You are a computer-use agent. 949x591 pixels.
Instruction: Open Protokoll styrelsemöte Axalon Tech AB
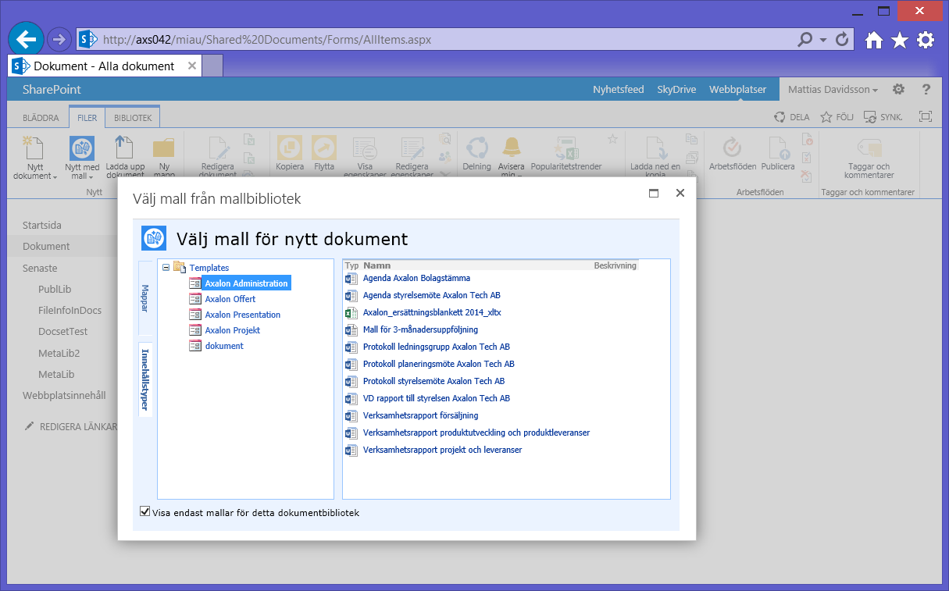pyautogui.click(x=433, y=381)
